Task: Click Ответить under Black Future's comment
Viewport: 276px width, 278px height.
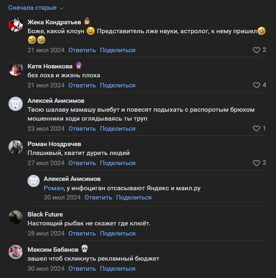Action: tap(82, 233)
